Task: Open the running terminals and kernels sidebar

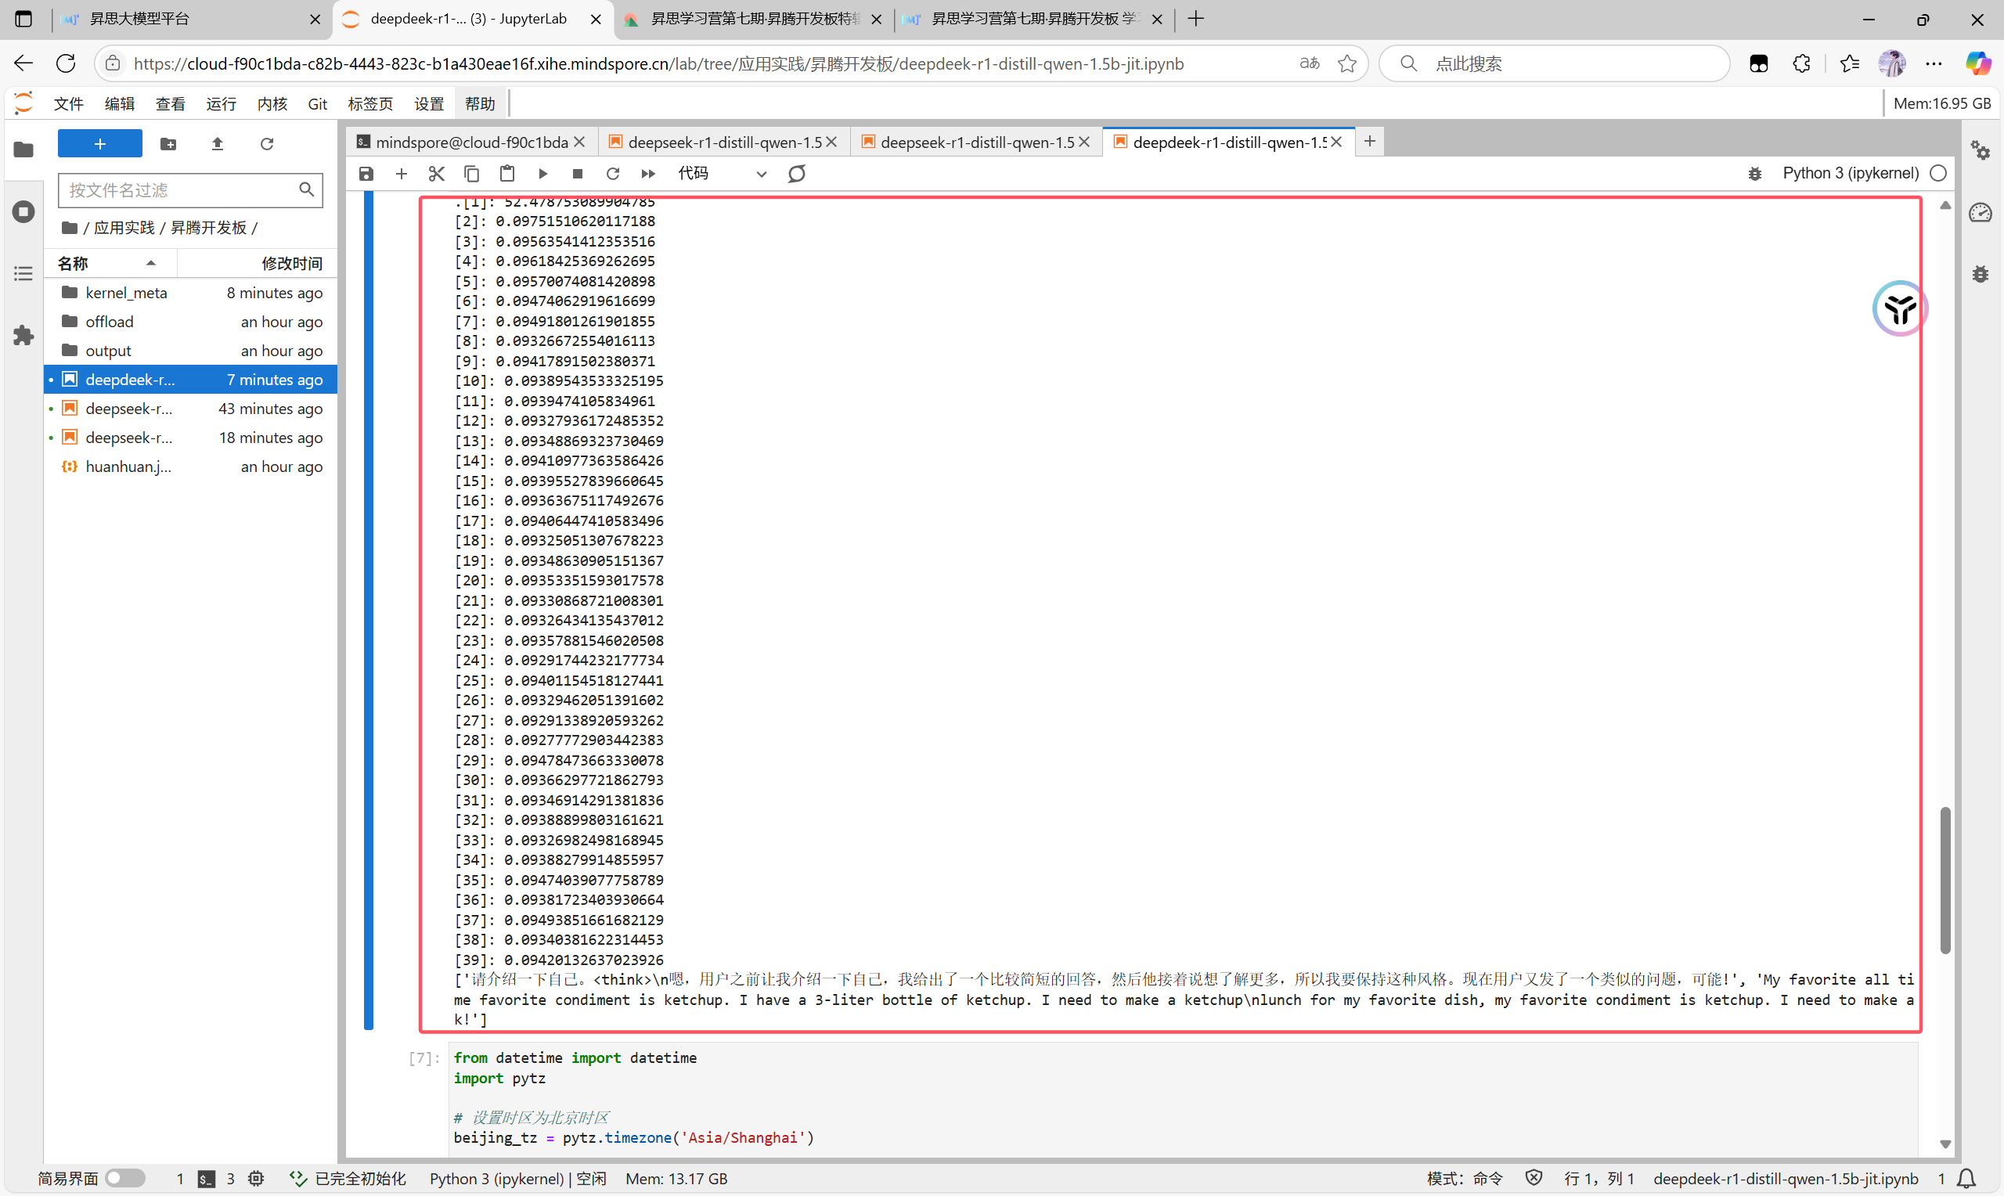Action: 23,212
